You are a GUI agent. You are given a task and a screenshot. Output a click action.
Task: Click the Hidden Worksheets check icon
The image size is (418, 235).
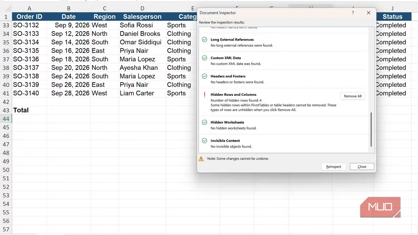[x=205, y=122]
